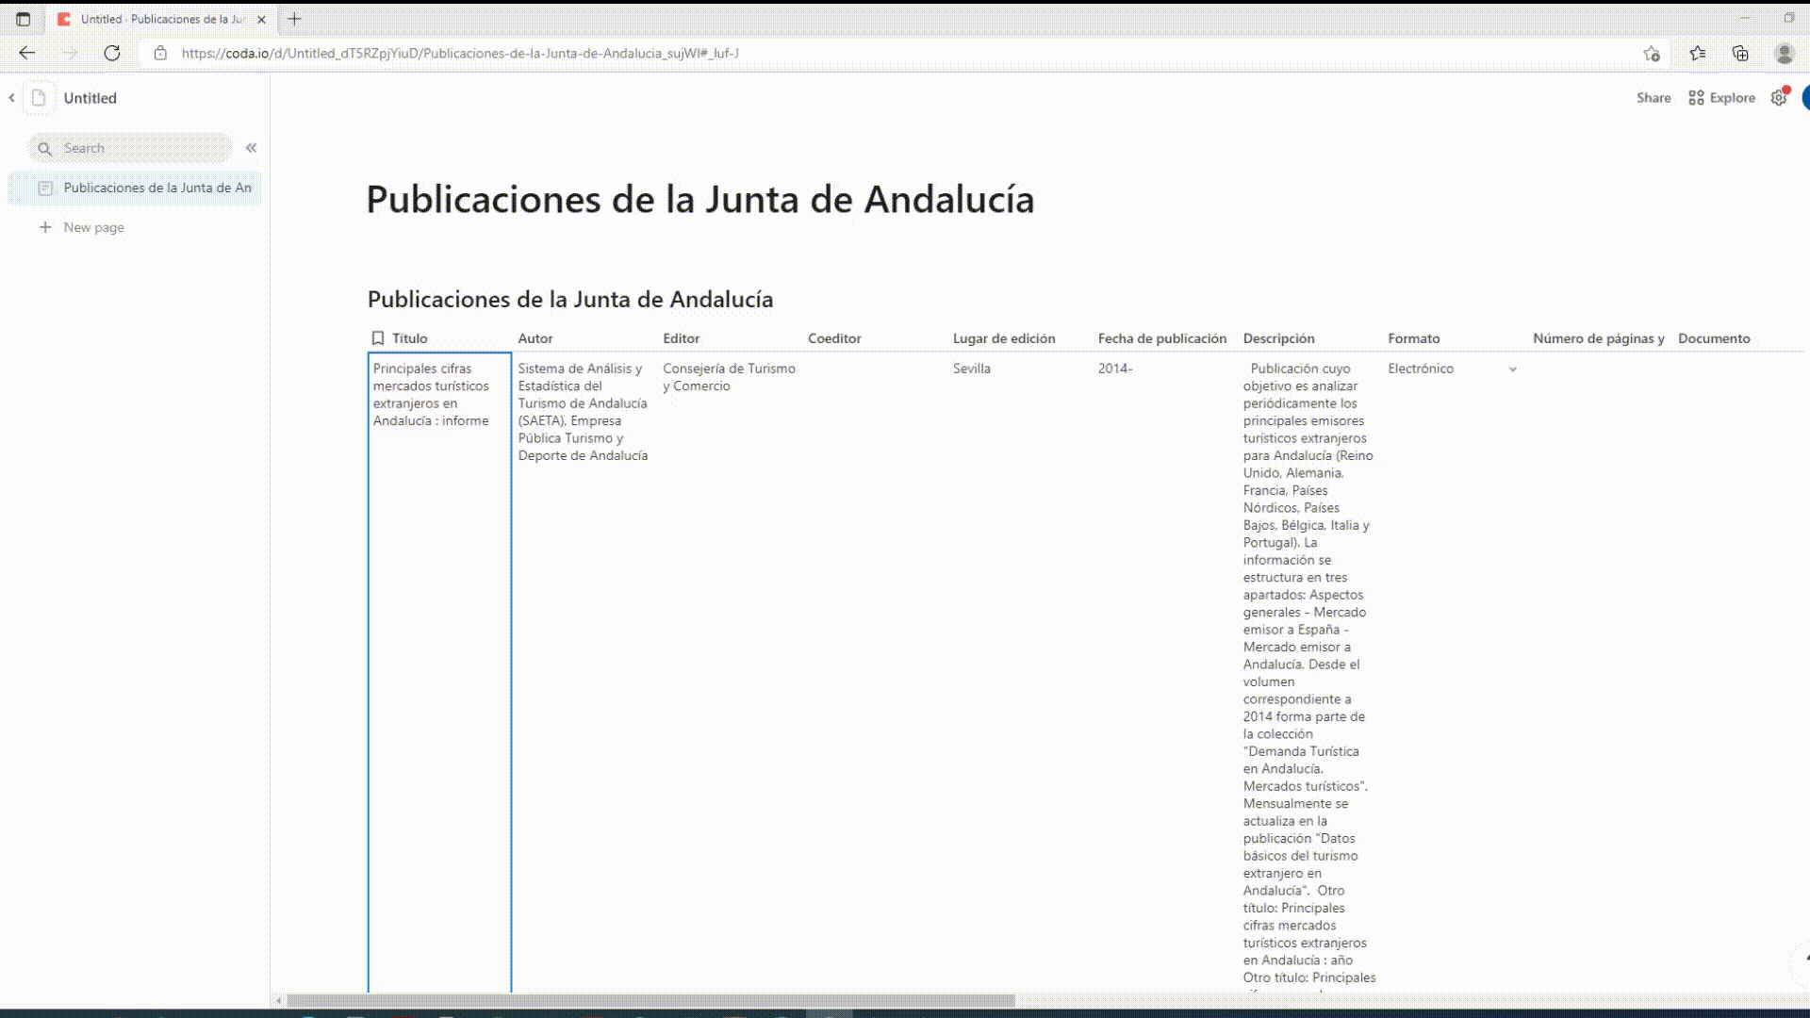Click the Fecha de publicación column header
Image resolution: width=1810 pixels, height=1018 pixels.
pyautogui.click(x=1161, y=337)
